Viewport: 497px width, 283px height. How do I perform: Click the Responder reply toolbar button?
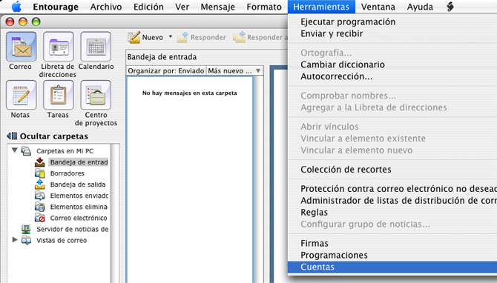tap(202, 37)
